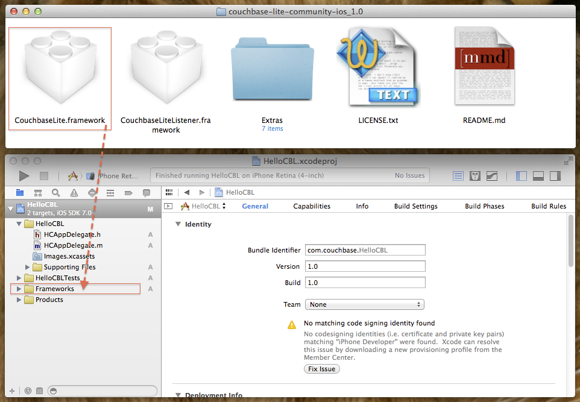Select the LICENSE.txt file in Finder
Viewport: 580px width, 402px height.
click(x=378, y=76)
